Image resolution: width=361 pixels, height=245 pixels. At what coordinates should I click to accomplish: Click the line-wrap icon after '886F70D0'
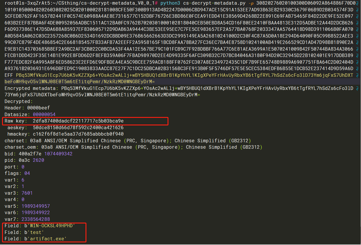(x=358, y=3)
